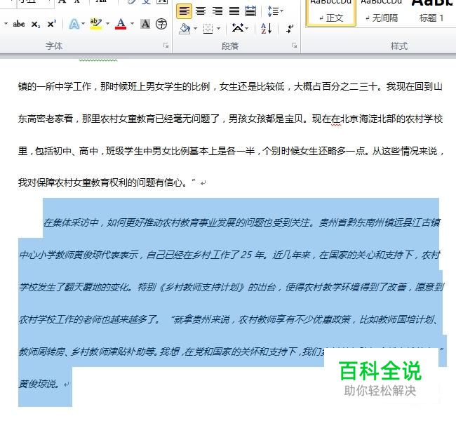Screen dimensions: 456x421
Task: Open the strikethrough-adjacent underline dropdown arrow at far left
Action: [6, 24]
